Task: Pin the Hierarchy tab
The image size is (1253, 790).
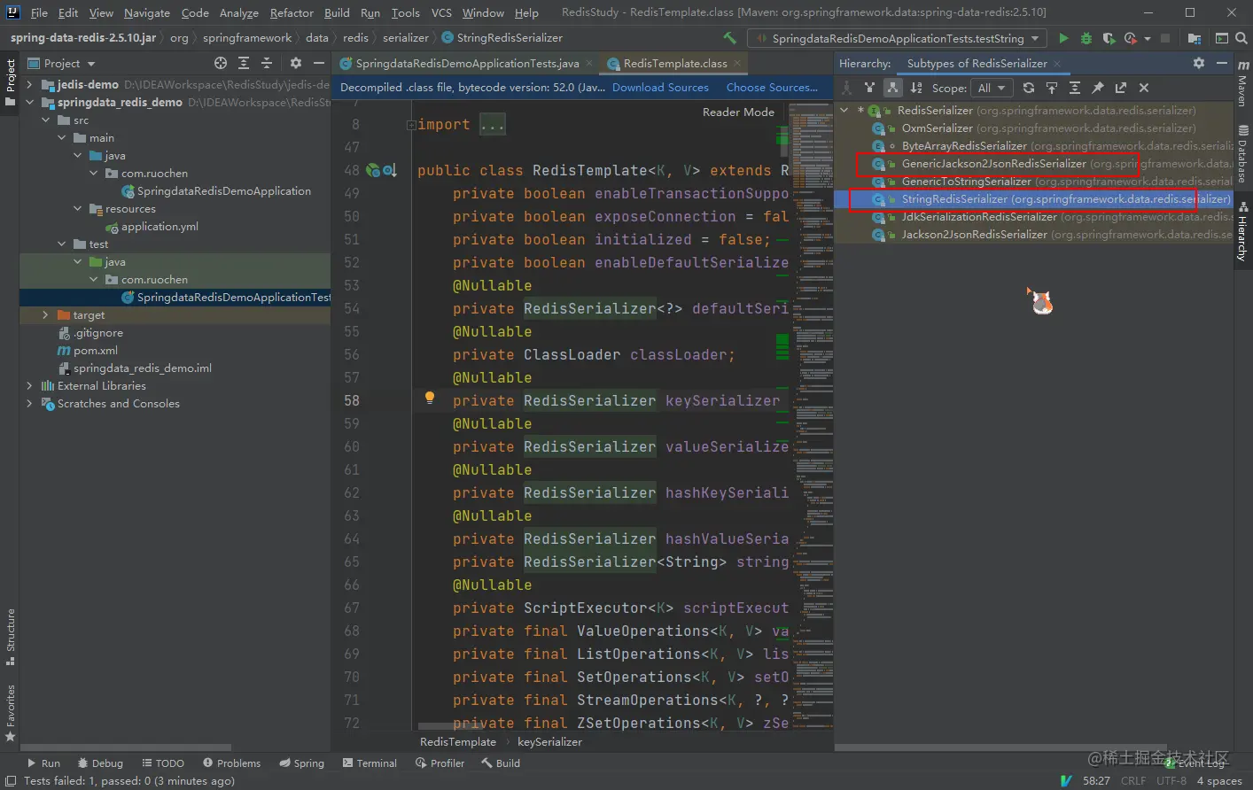Action: pos(1098,88)
